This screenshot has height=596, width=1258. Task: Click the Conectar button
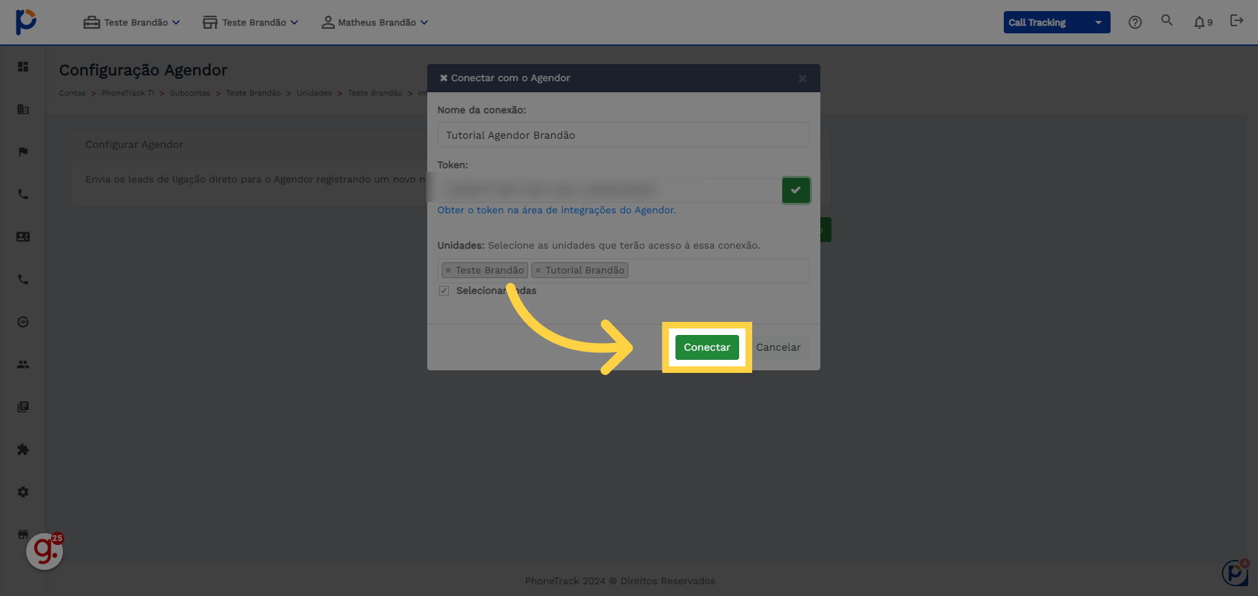click(707, 347)
